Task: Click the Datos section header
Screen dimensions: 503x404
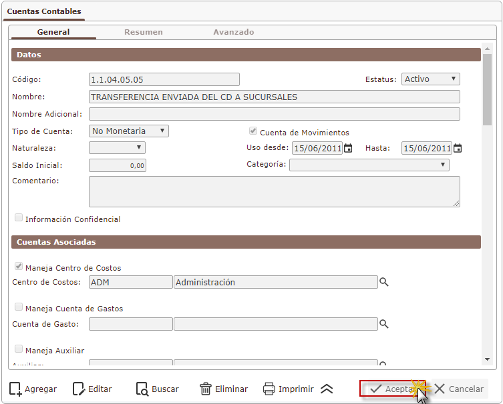Action: (x=246, y=55)
